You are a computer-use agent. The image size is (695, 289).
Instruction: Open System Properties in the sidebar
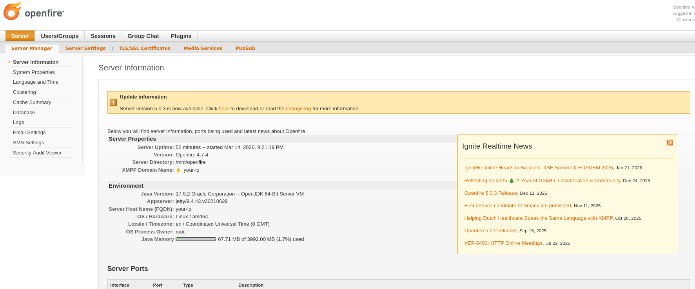[x=34, y=72]
